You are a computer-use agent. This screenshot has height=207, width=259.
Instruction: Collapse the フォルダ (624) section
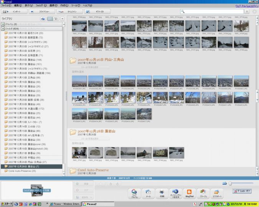point(3,28)
